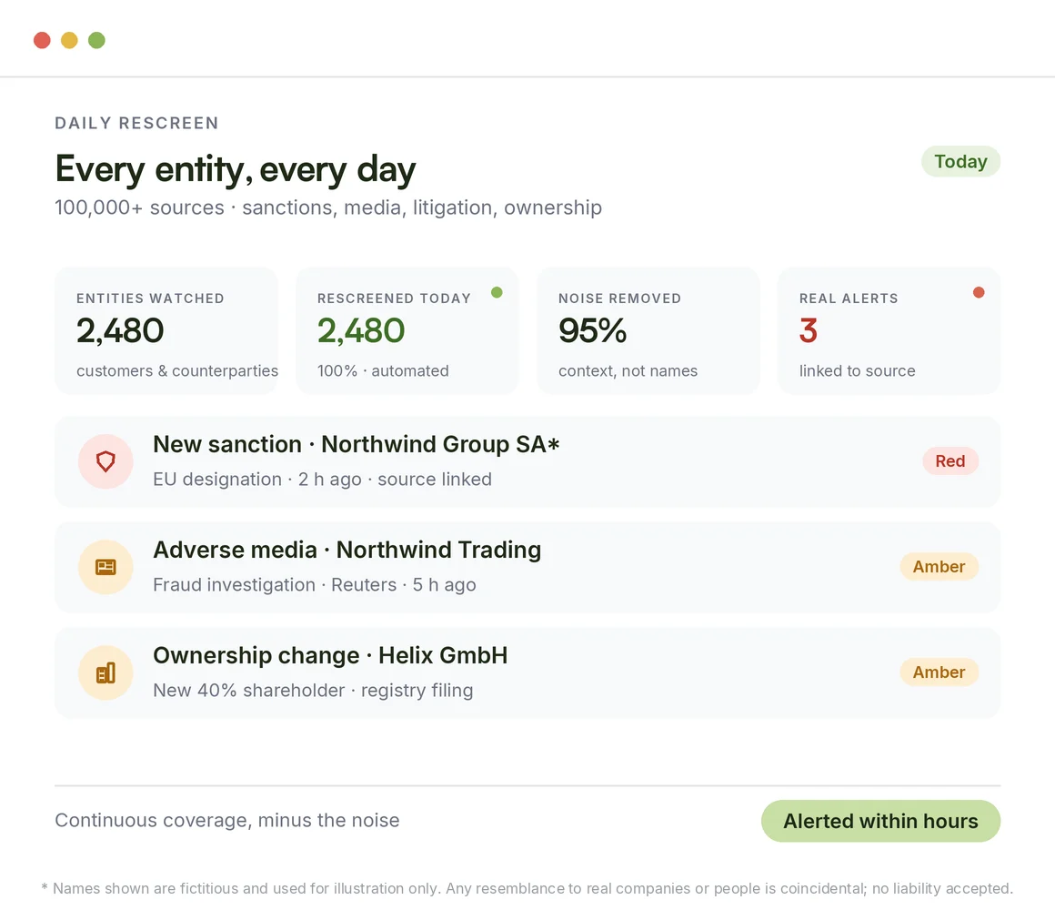Click the green maximize window dot

97,40
